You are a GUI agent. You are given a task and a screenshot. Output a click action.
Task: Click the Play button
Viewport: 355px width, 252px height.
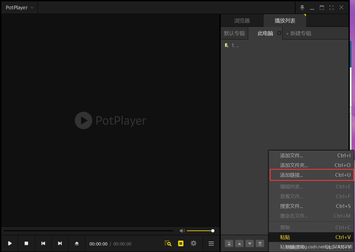pos(10,243)
